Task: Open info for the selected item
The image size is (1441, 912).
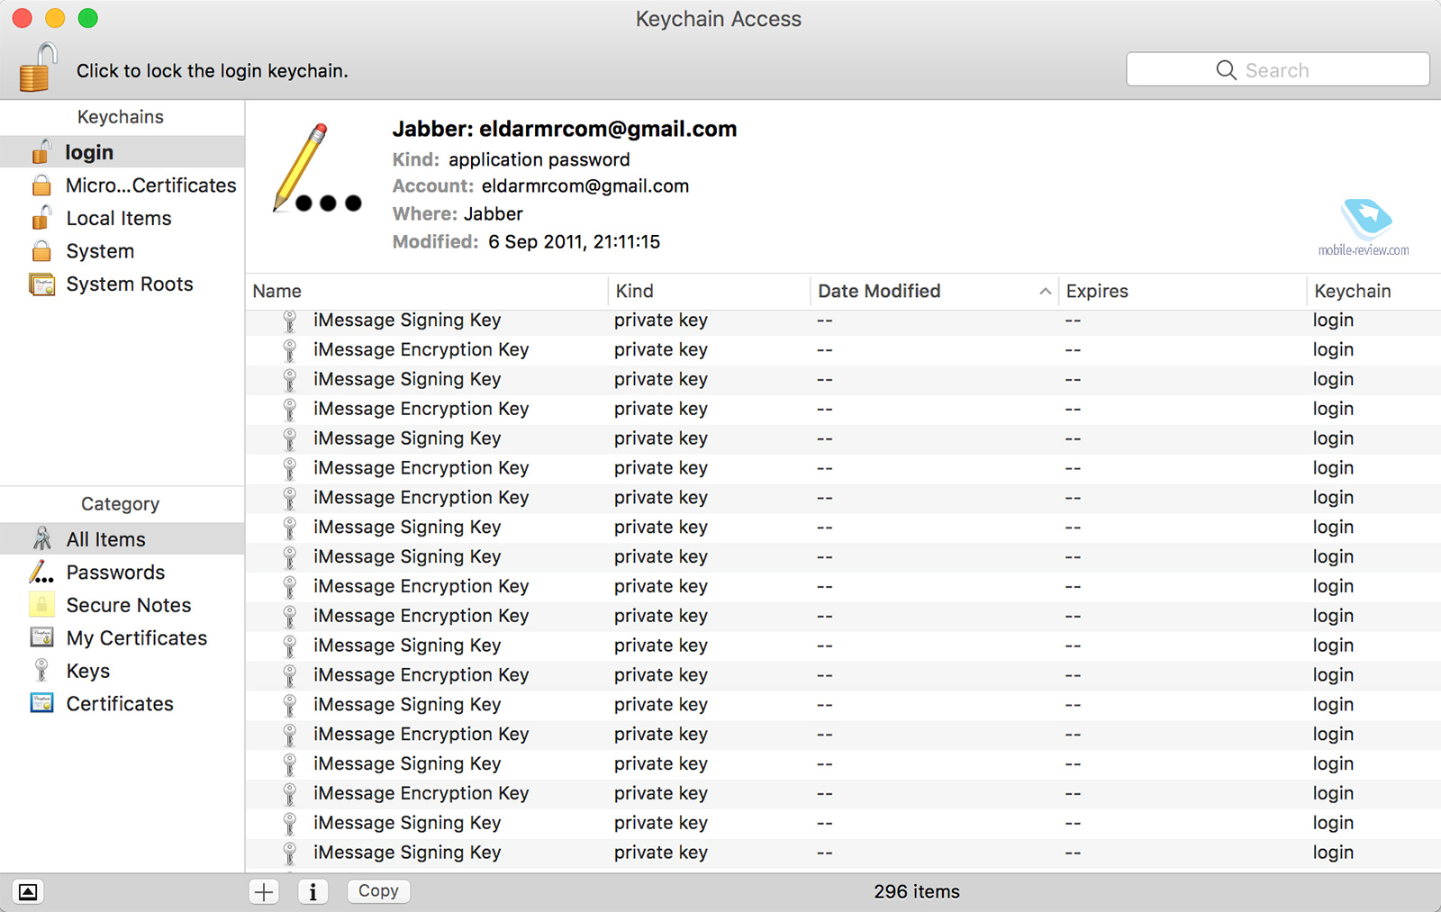Action: point(313,891)
